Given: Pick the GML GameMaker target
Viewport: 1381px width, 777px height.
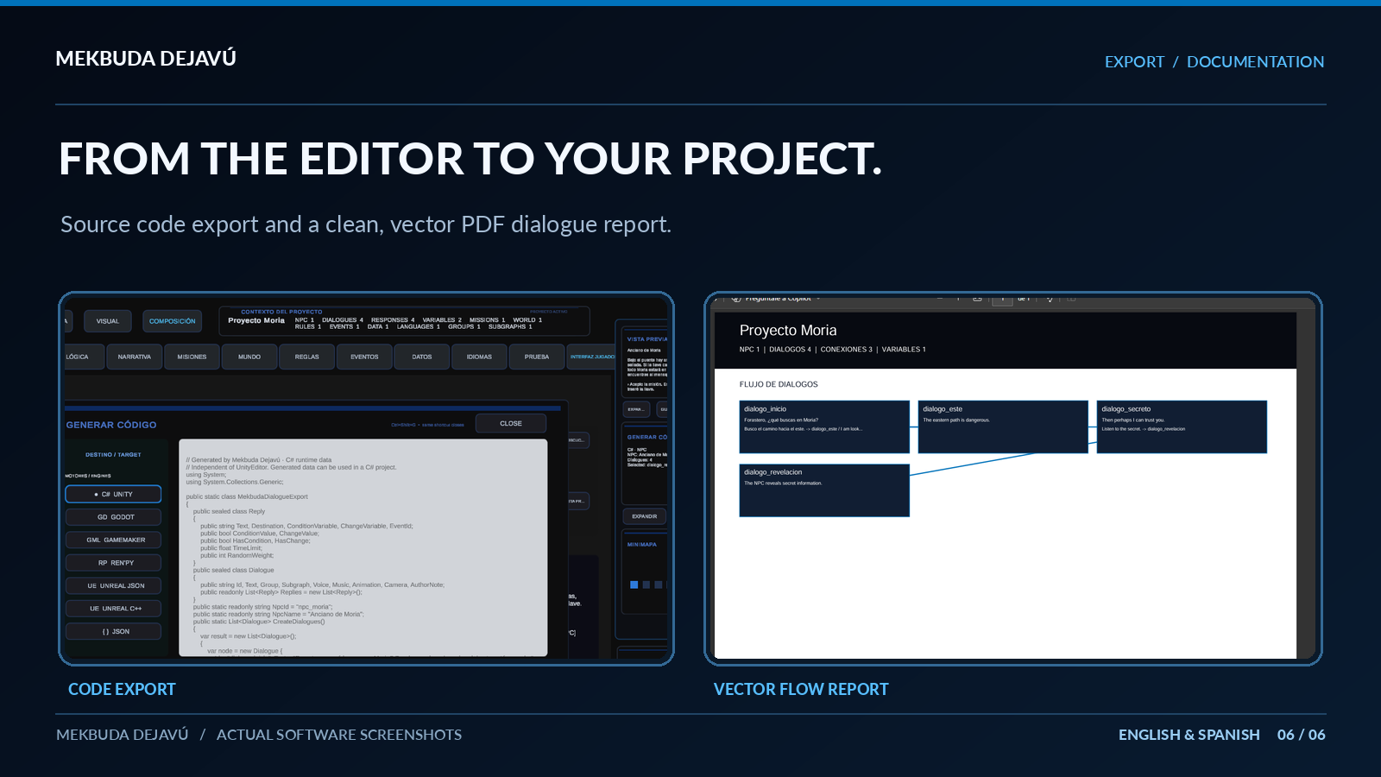Looking at the screenshot, I should (x=113, y=540).
